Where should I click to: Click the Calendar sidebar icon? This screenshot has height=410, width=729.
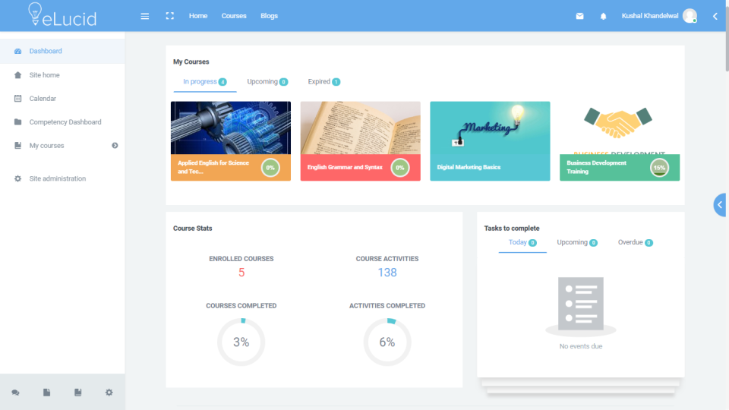coord(17,99)
